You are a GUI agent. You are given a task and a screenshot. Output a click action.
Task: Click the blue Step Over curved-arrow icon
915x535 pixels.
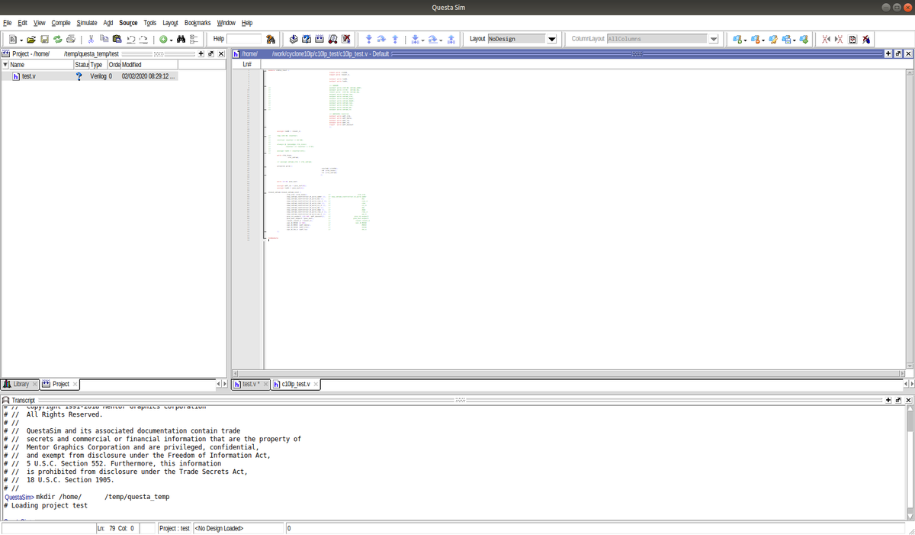pyautogui.click(x=381, y=39)
